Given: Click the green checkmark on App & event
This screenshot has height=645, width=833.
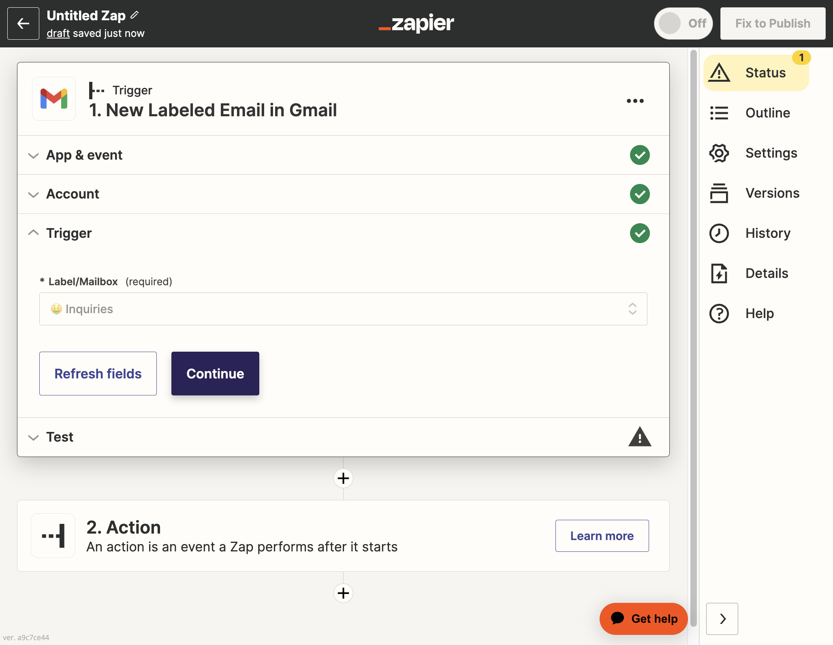Looking at the screenshot, I should click(640, 155).
